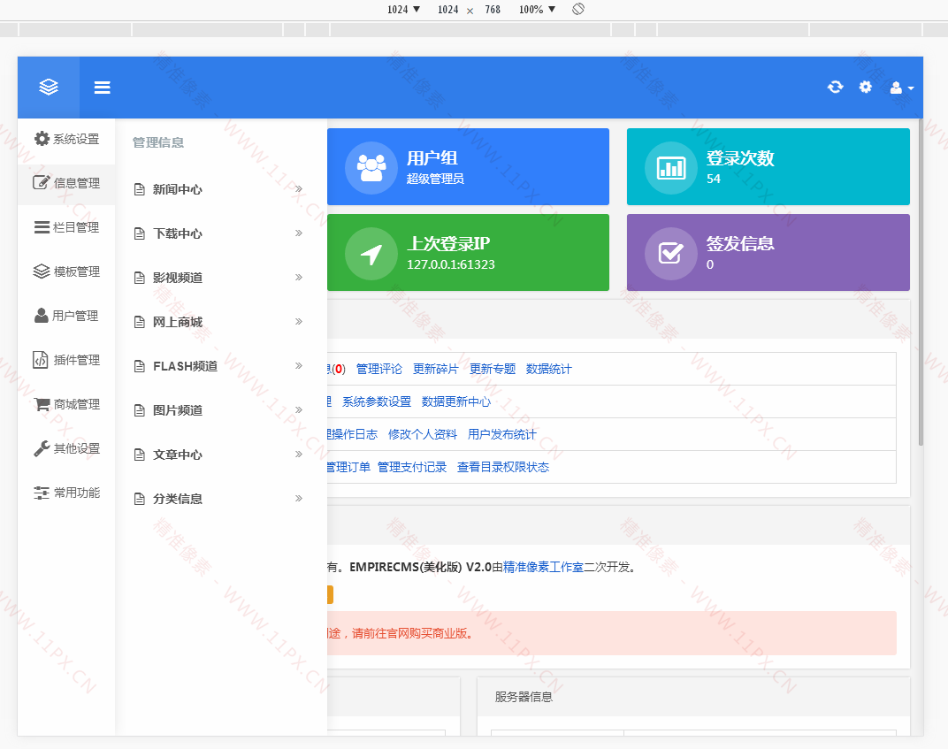Open the 更新专题 link

pyautogui.click(x=493, y=369)
